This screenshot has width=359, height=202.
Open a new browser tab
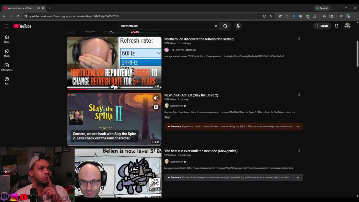[50, 8]
